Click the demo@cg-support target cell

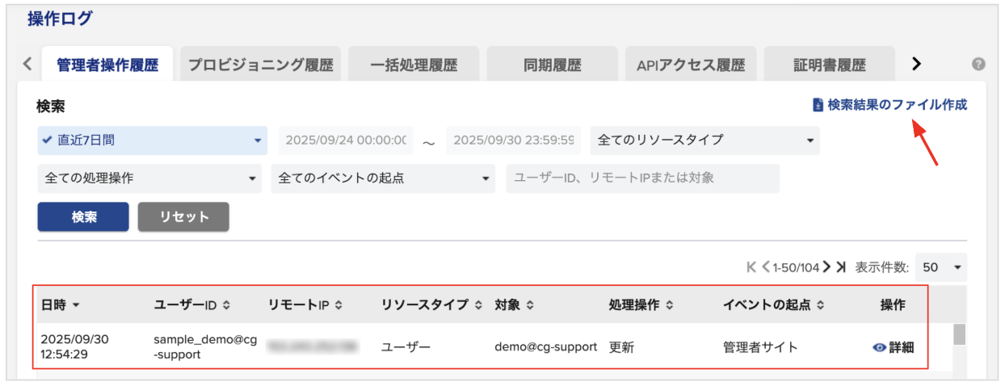point(545,347)
